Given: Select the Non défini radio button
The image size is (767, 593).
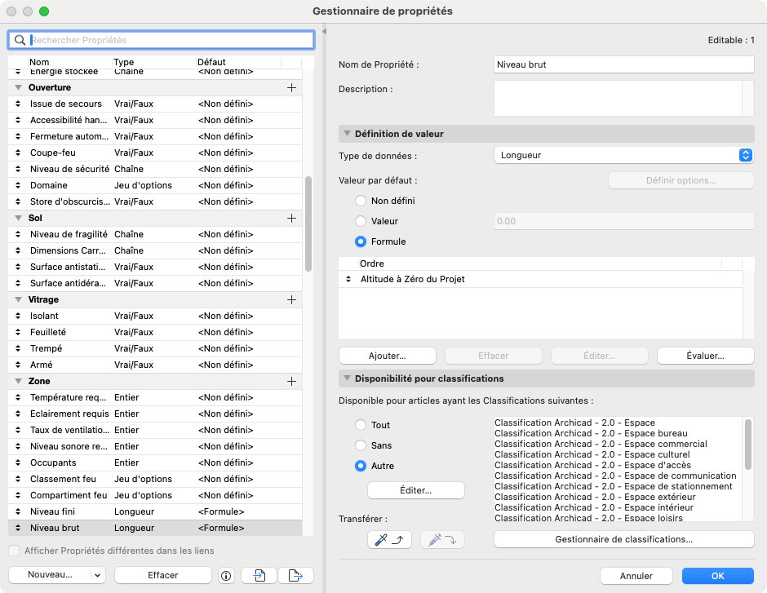Looking at the screenshot, I should 361,201.
